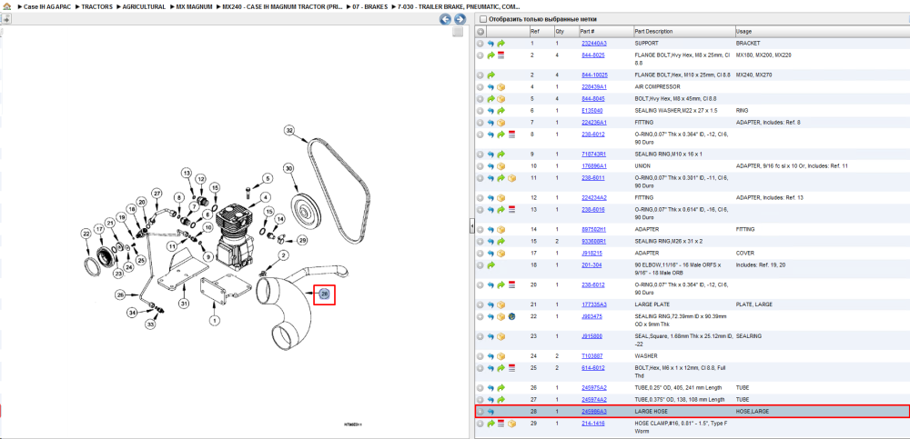This screenshot has width=910, height=439.
Task: Click callout 1 support in diagram
Action: (214, 320)
